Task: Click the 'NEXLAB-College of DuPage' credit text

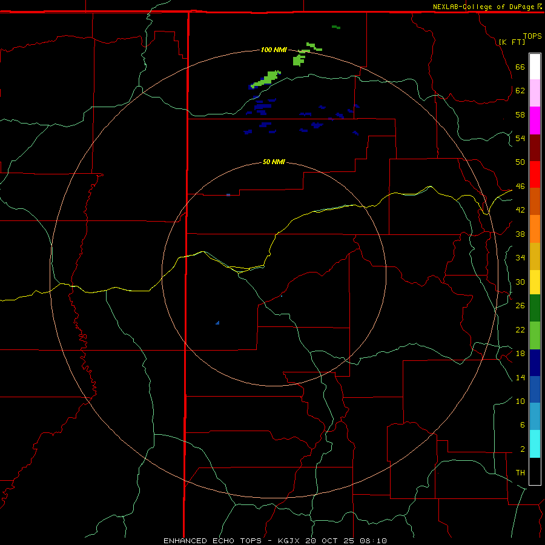Action: click(483, 7)
